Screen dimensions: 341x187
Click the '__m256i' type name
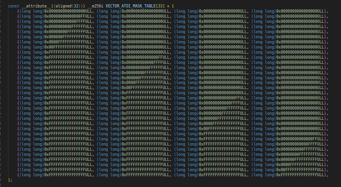(95, 6)
